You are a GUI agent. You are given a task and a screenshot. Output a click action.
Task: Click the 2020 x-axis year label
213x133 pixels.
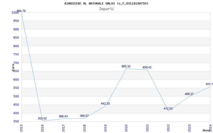click(x=126, y=128)
